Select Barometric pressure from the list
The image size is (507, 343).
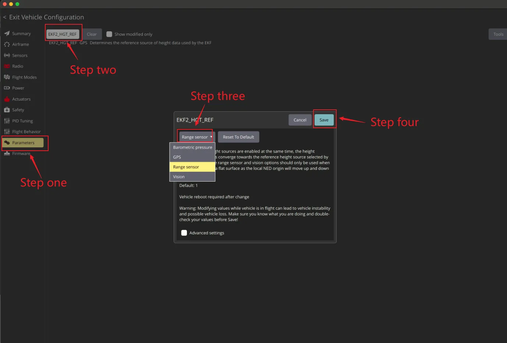192,147
